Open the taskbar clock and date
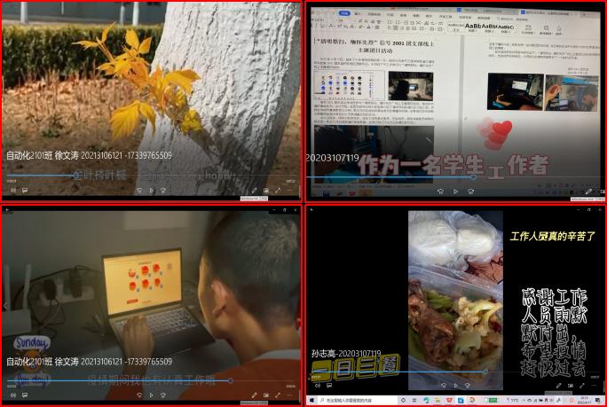Image resolution: width=607 pixels, height=407 pixels. click(x=583, y=401)
